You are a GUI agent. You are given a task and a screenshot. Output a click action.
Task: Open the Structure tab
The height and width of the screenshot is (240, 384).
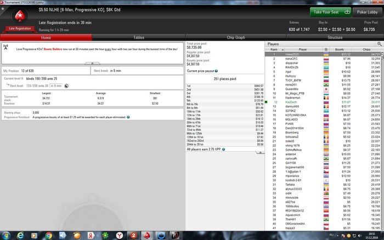pos(335,37)
